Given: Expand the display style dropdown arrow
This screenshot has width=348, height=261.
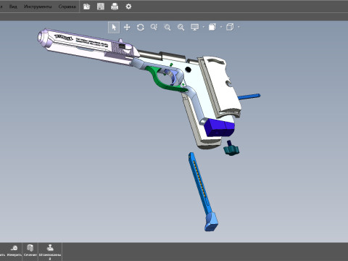Looking at the screenshot, I should (x=203, y=27).
